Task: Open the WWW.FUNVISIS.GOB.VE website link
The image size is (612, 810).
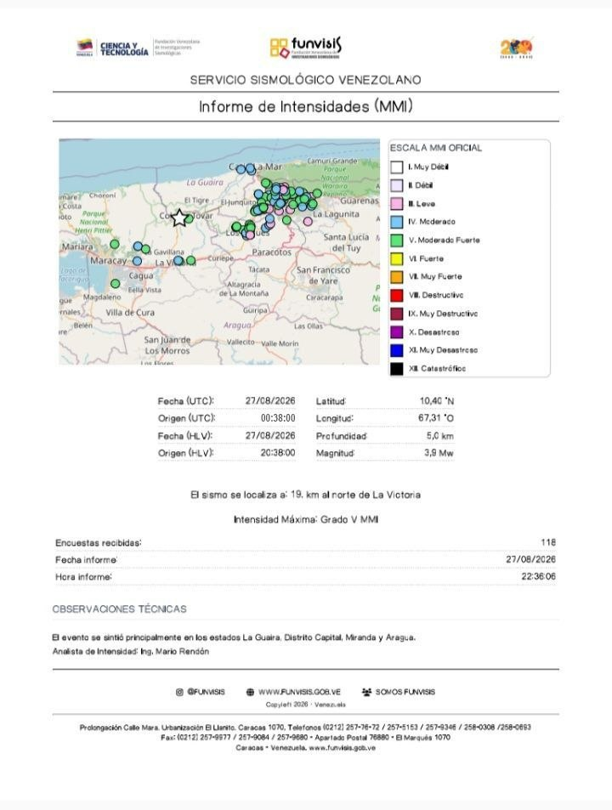Action: coord(299,692)
